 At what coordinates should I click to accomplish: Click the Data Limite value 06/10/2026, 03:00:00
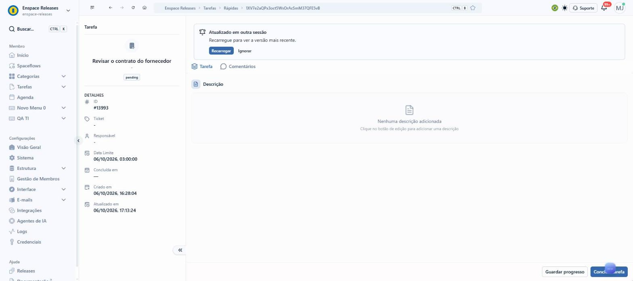pyautogui.click(x=115, y=159)
